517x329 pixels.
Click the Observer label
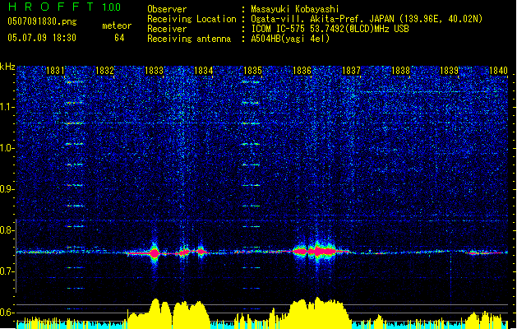point(167,9)
